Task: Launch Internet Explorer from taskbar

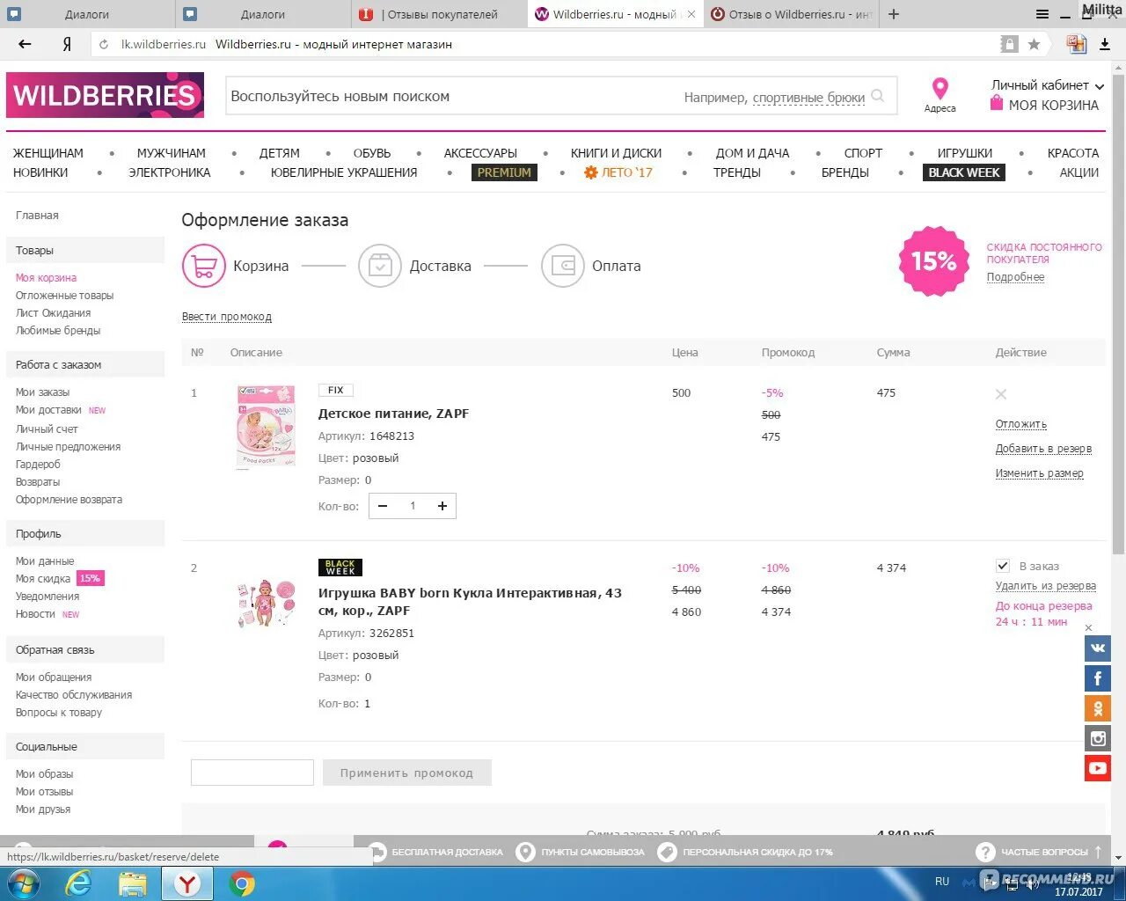Action: 78,883
